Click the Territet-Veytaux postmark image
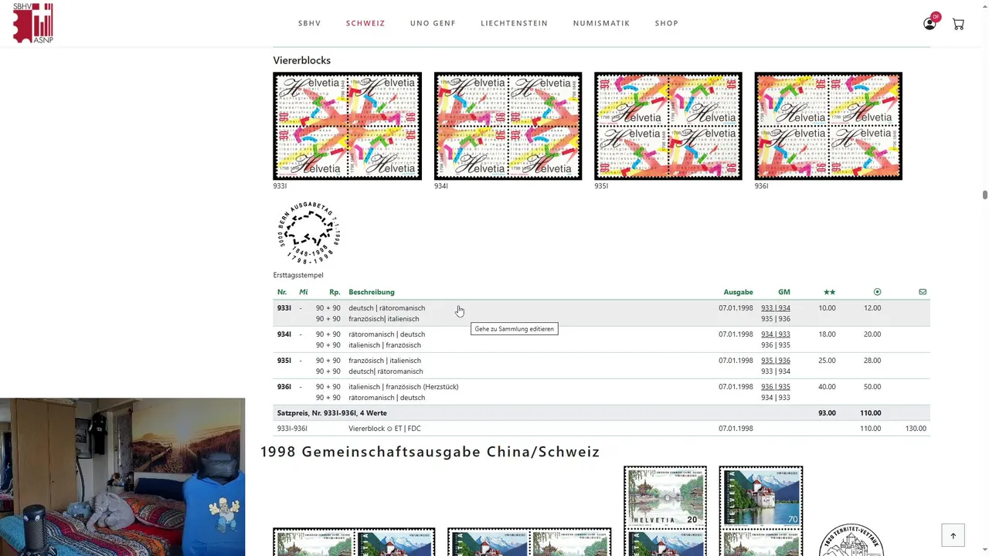 click(851, 540)
